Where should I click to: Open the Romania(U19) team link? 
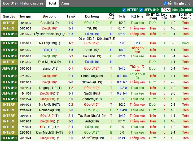tap(50, 110)
